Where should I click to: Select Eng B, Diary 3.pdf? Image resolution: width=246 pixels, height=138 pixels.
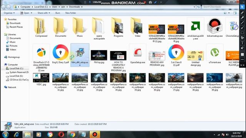tap(61, 54)
